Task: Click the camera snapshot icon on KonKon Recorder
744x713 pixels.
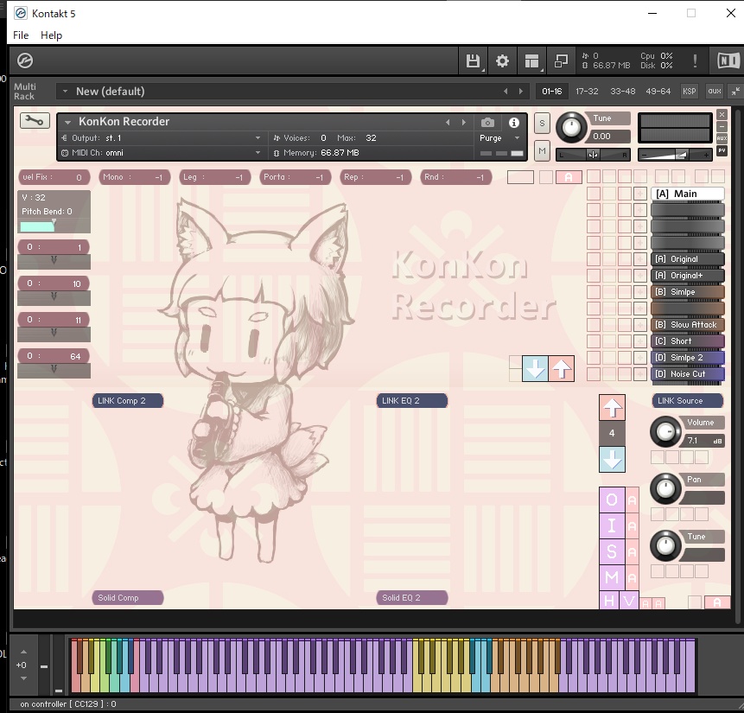Action: [x=487, y=122]
